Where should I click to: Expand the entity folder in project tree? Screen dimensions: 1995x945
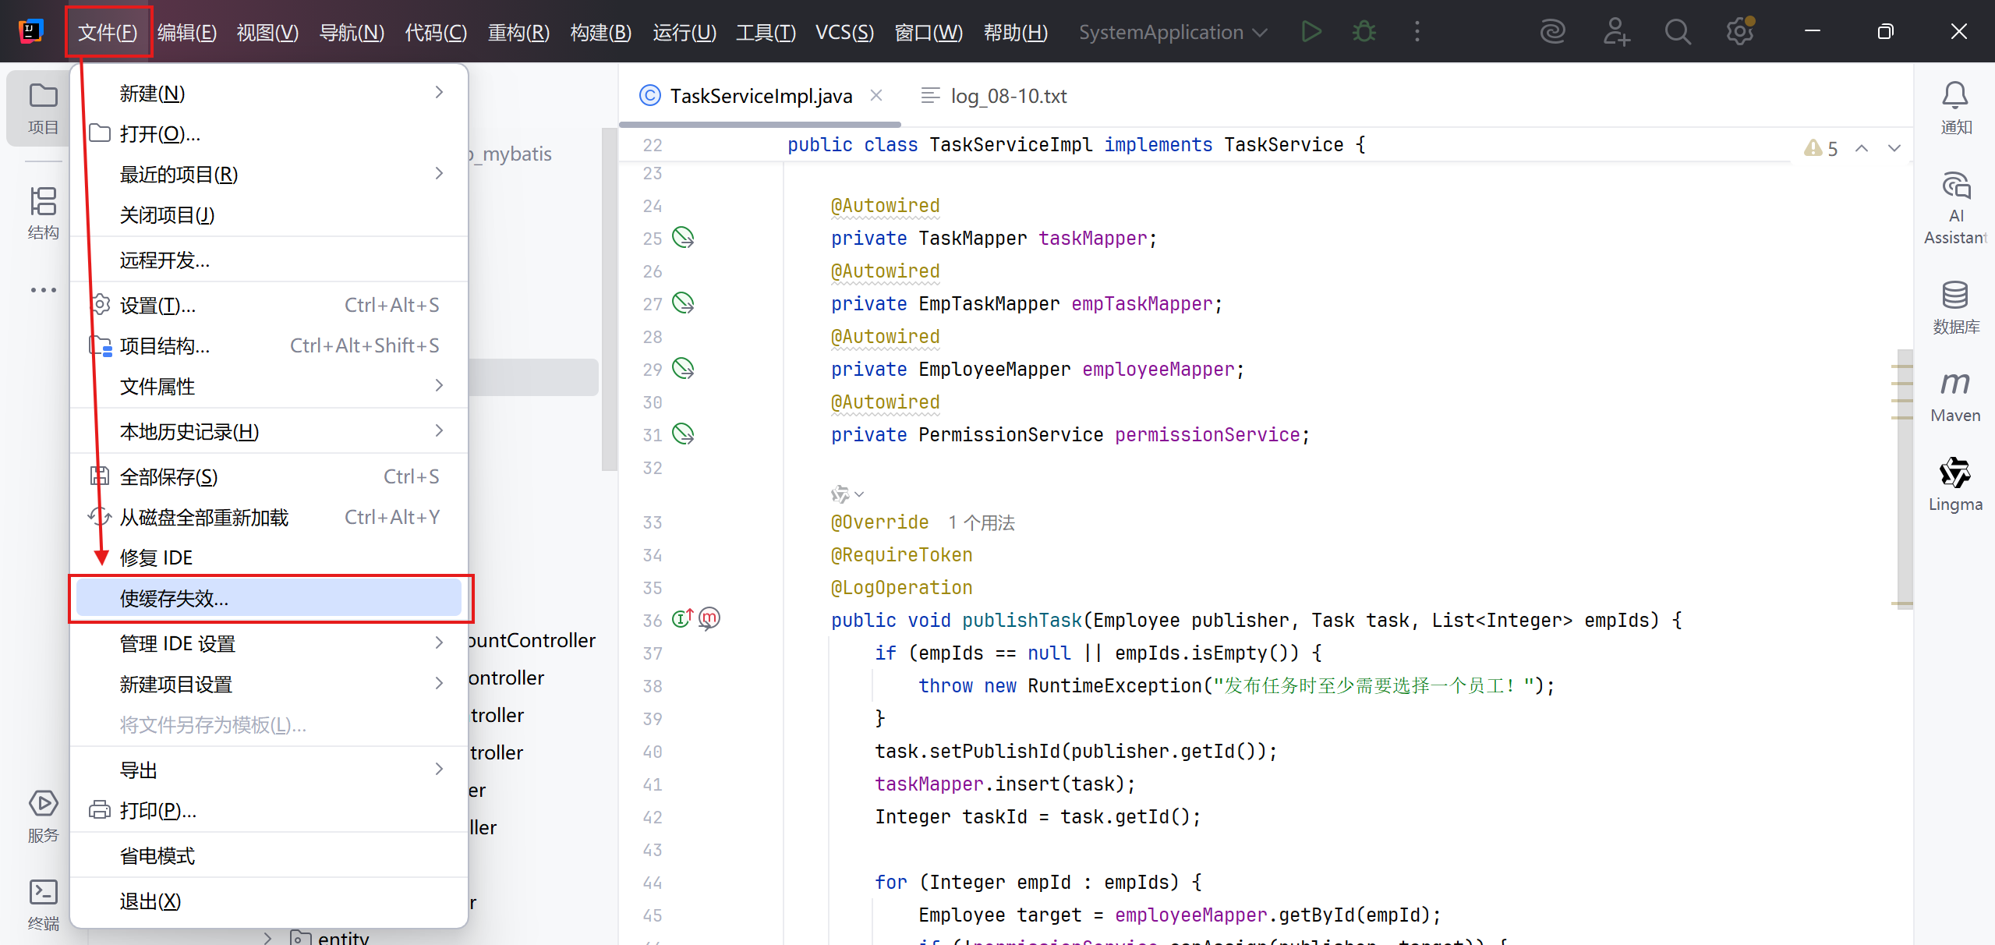[x=267, y=937]
